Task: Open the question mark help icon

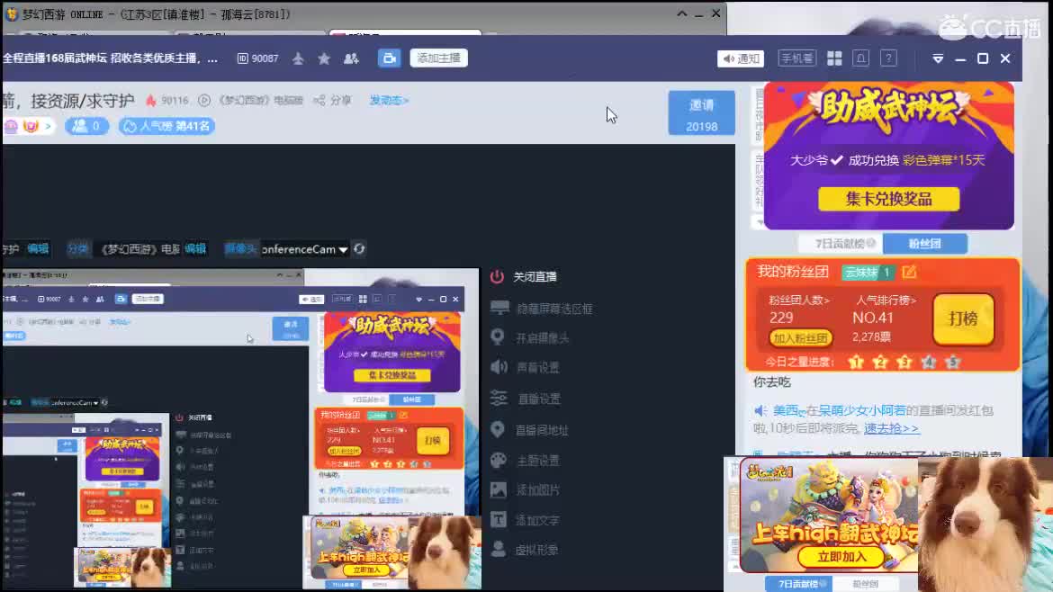Action: coord(888,58)
